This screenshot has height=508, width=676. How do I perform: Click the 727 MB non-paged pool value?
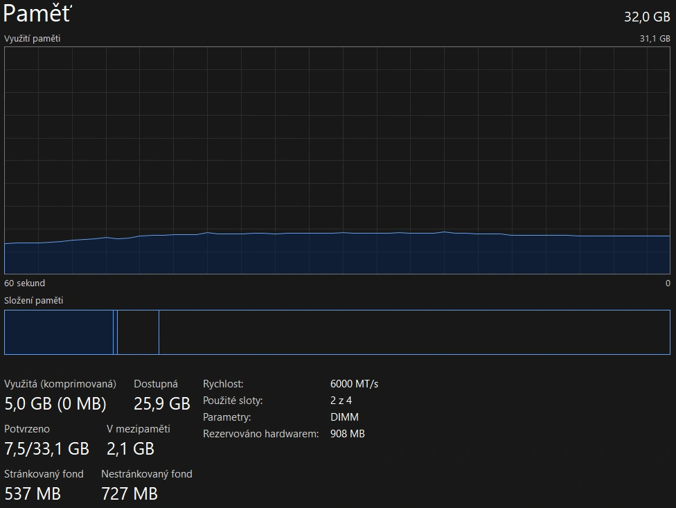point(130,493)
